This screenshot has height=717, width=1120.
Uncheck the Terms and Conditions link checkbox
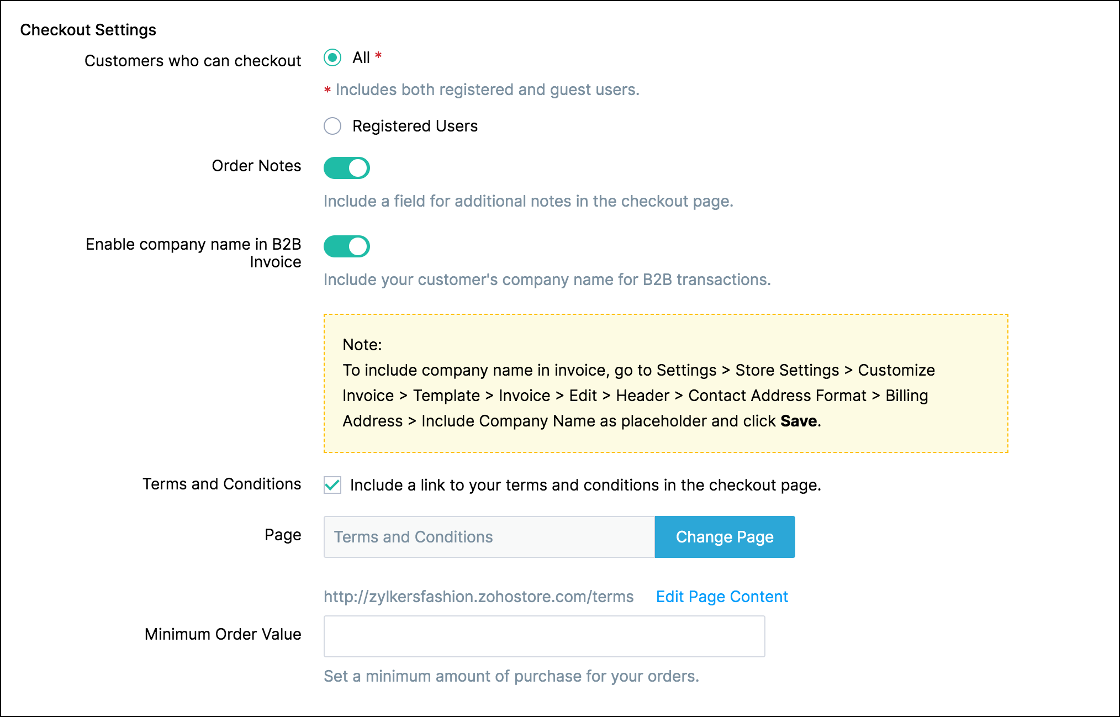tap(332, 485)
